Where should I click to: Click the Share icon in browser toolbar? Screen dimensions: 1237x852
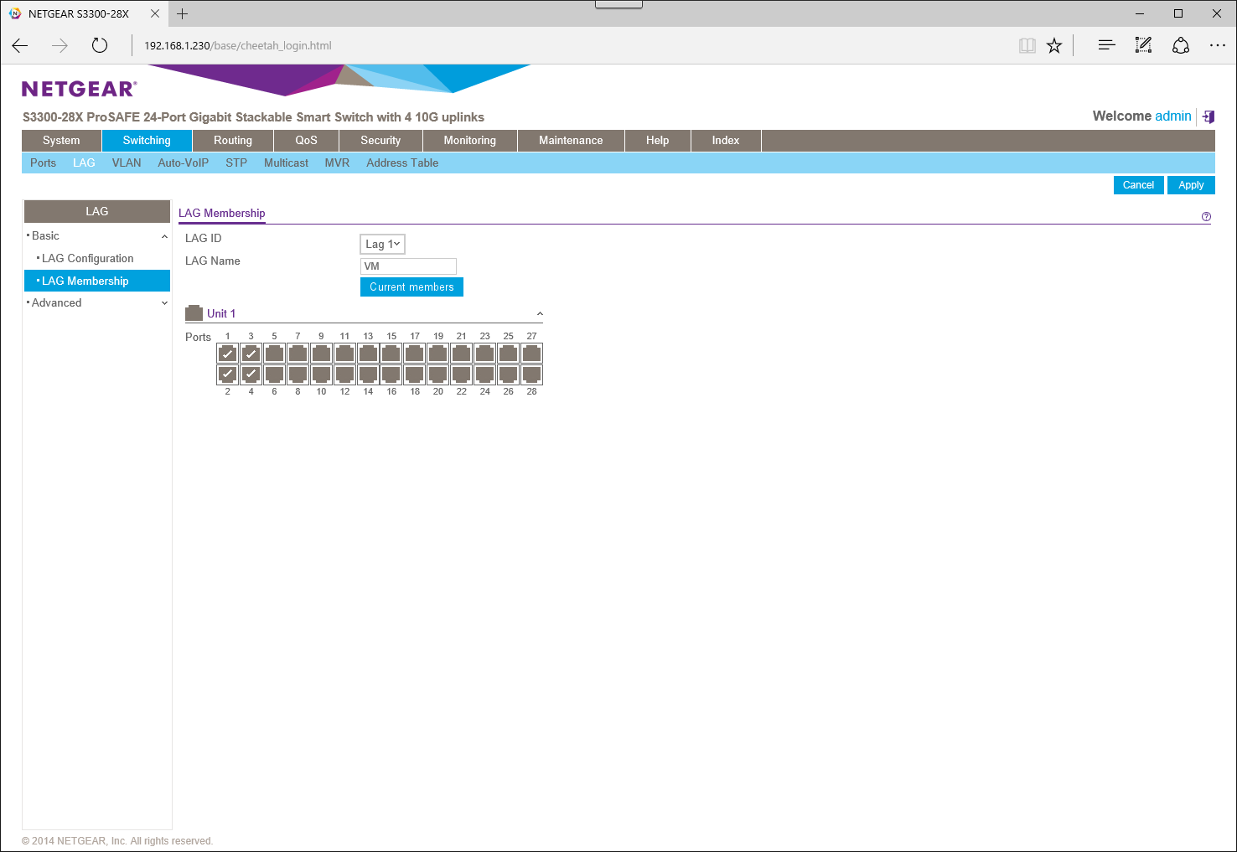[x=1181, y=45]
